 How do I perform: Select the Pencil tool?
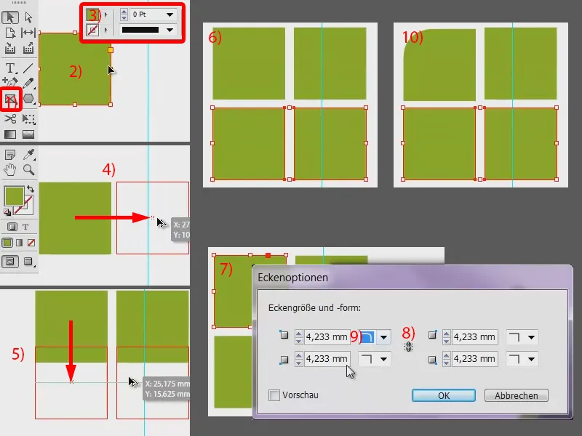pyautogui.click(x=28, y=82)
